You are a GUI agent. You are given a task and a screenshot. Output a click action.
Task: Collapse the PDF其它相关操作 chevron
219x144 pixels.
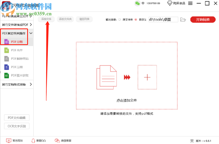click(x=31, y=33)
